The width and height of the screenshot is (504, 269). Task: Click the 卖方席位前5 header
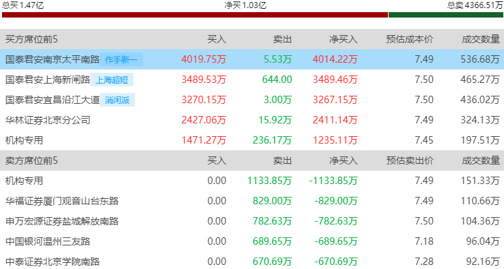(x=32, y=160)
